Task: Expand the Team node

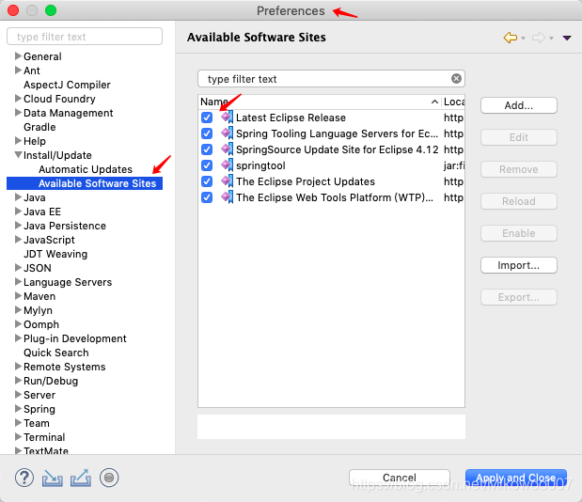Action: click(x=18, y=423)
